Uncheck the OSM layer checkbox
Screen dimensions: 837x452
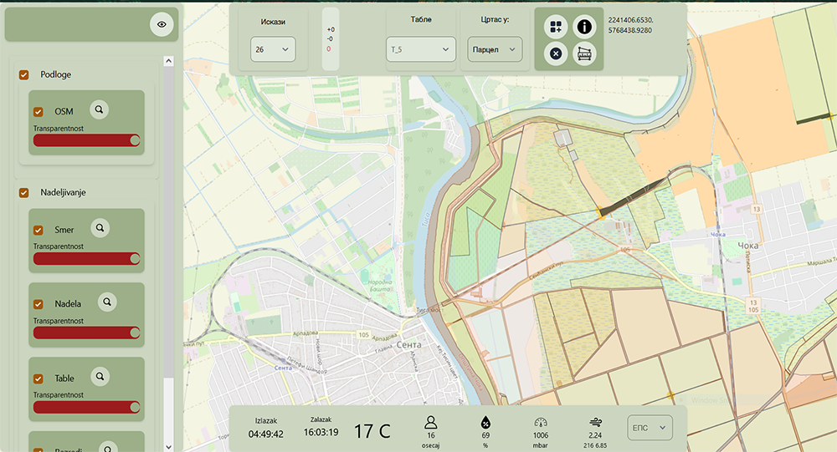(x=38, y=112)
